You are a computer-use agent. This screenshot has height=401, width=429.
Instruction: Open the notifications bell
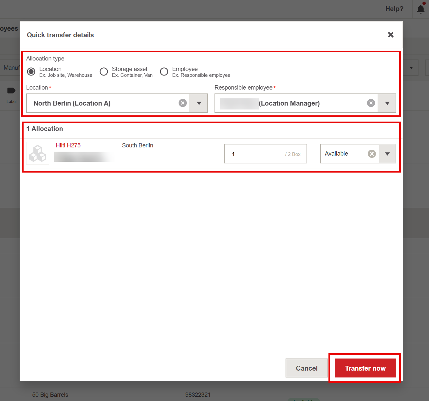421,9
